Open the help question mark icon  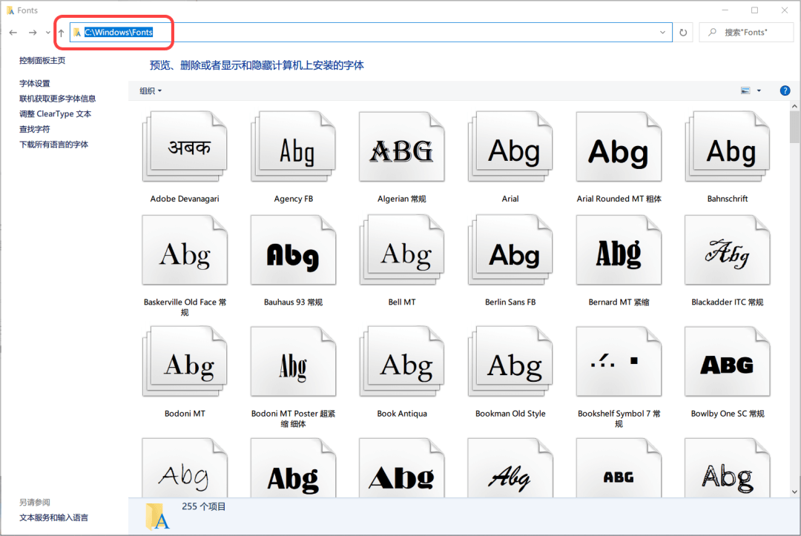[785, 90]
